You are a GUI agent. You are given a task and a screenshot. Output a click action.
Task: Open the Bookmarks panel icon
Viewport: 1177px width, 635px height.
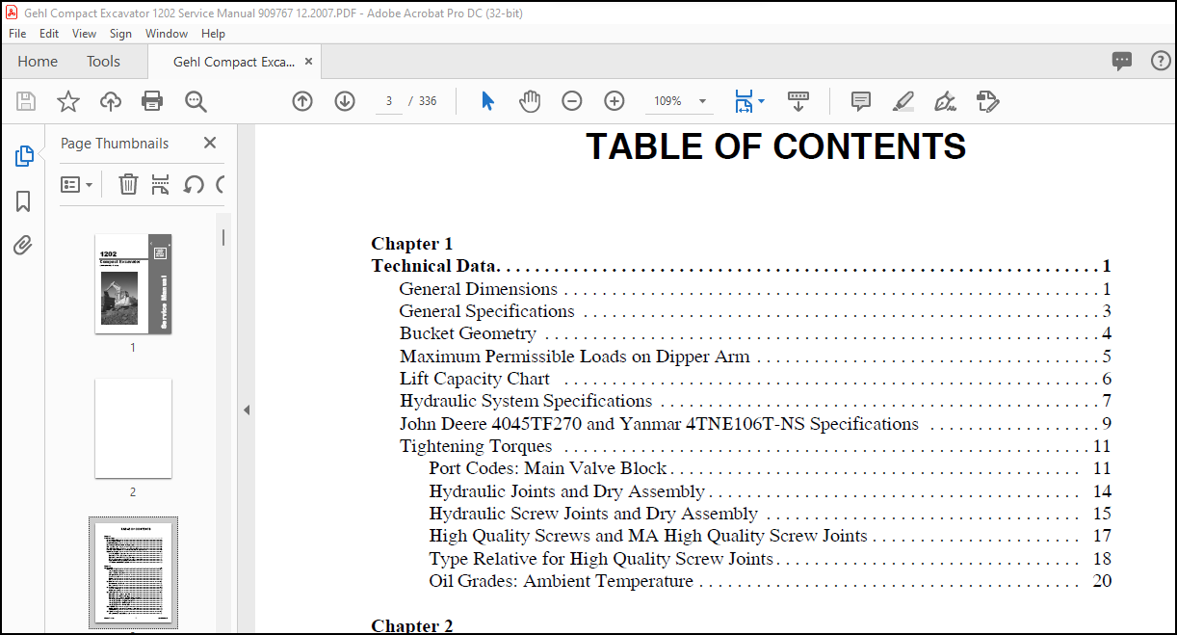coord(24,200)
